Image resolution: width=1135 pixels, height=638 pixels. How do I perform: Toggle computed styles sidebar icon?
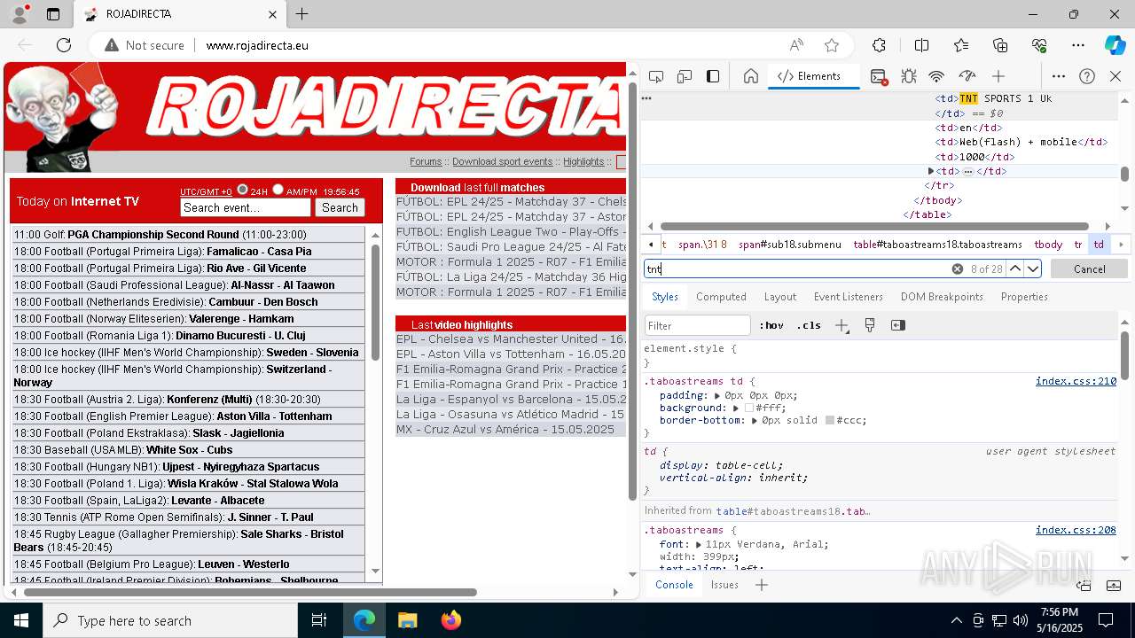tap(898, 325)
